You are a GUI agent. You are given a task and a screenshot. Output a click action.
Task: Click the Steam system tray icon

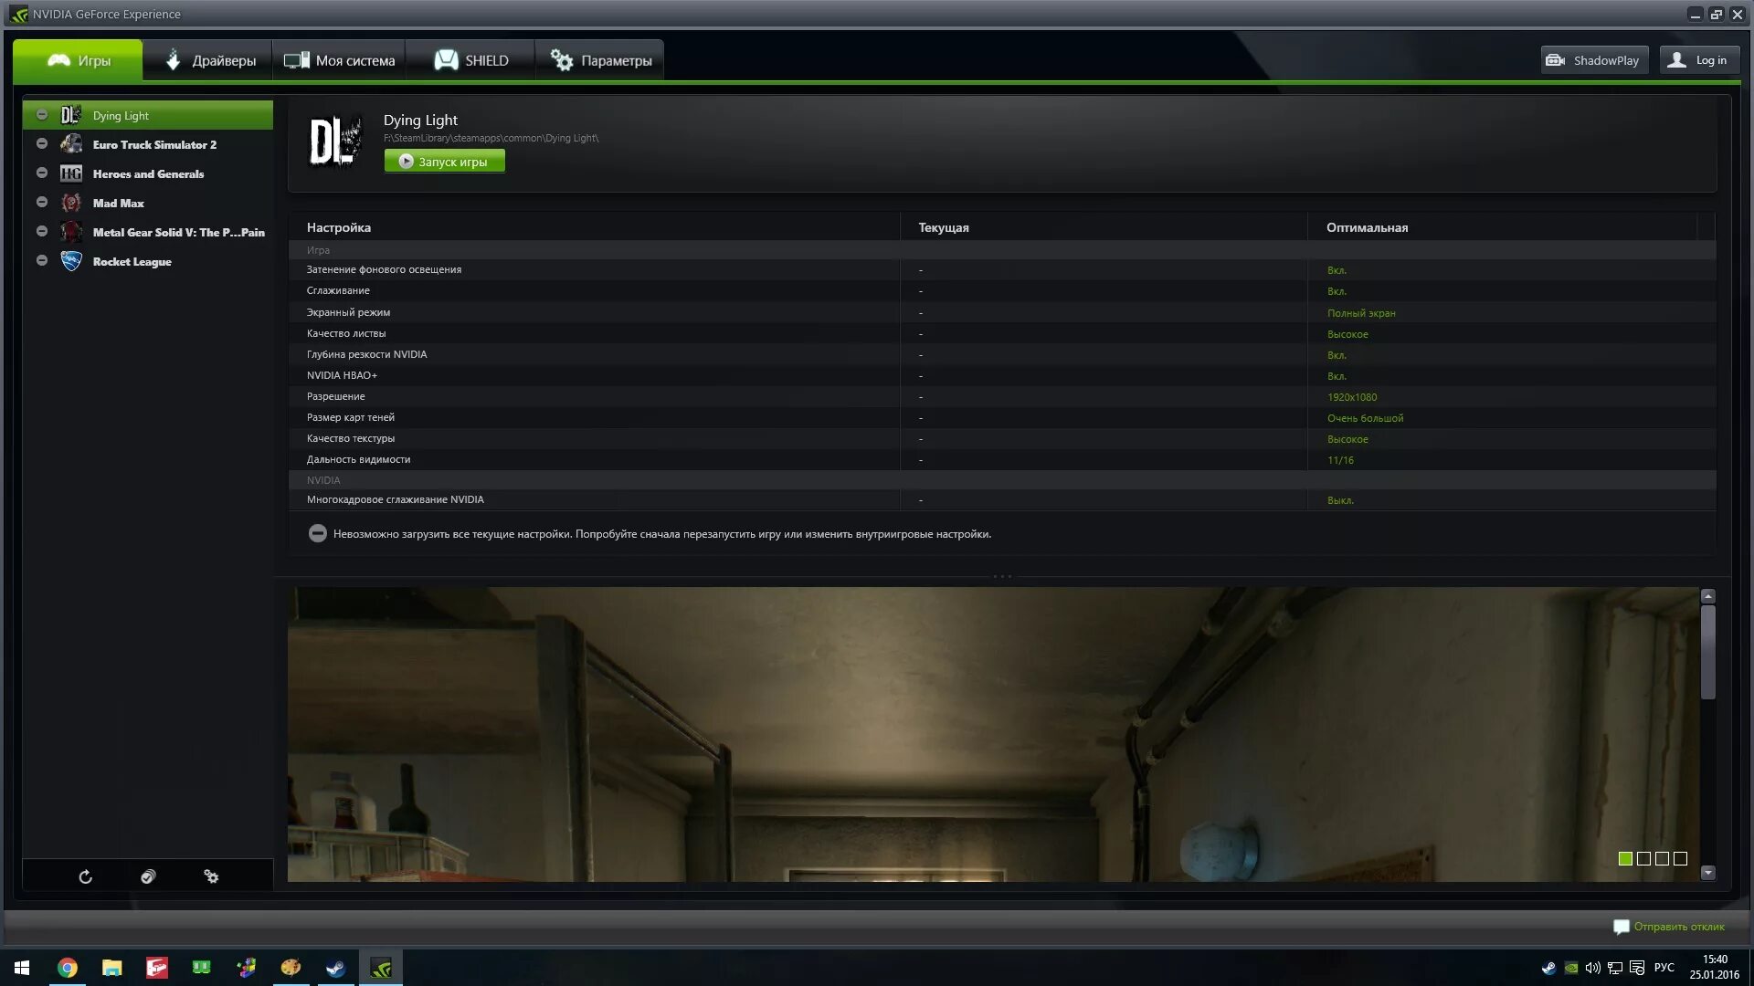(1548, 968)
